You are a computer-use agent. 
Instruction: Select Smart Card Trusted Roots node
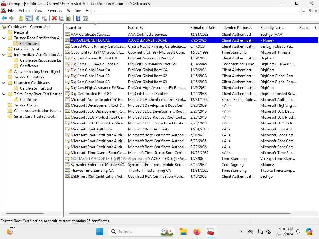(35, 116)
